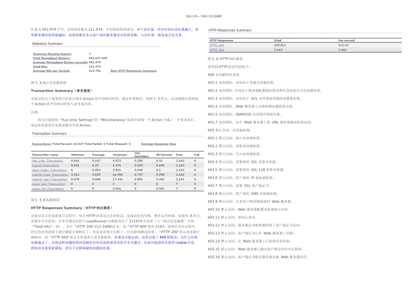Screen dimensions: 408x289
Task: Select the caption '图 1- 6 HTTP 响应摘要'
Action: pos(225,59)
